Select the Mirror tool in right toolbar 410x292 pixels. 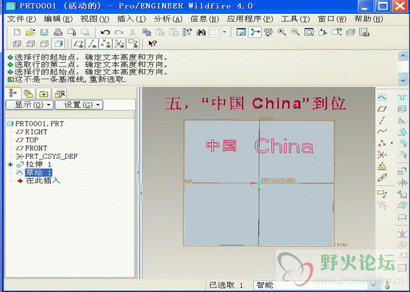(x=402, y=234)
